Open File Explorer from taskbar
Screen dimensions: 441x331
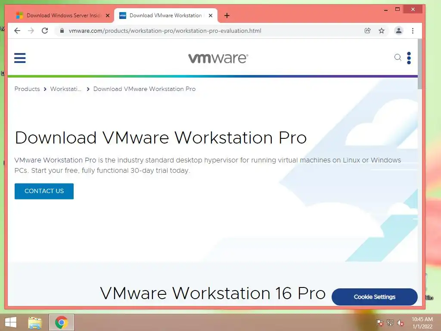[35, 322]
